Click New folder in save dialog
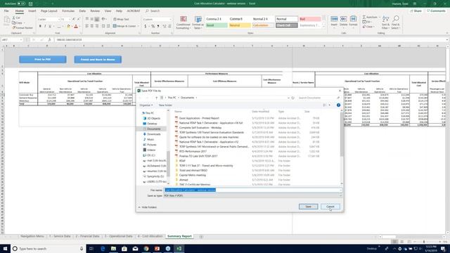The width and height of the screenshot is (450, 253). point(166,105)
